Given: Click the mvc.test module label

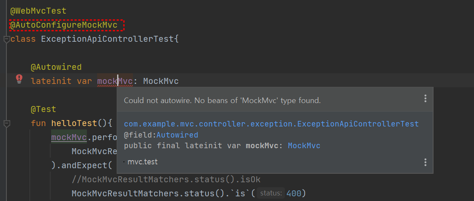Looking at the screenshot, I should (142, 162).
